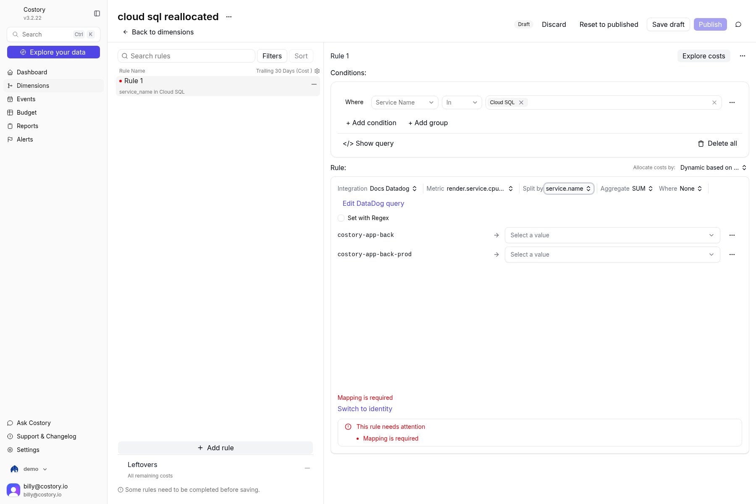Click Save draft button
The height and width of the screenshot is (504, 756).
(668, 24)
